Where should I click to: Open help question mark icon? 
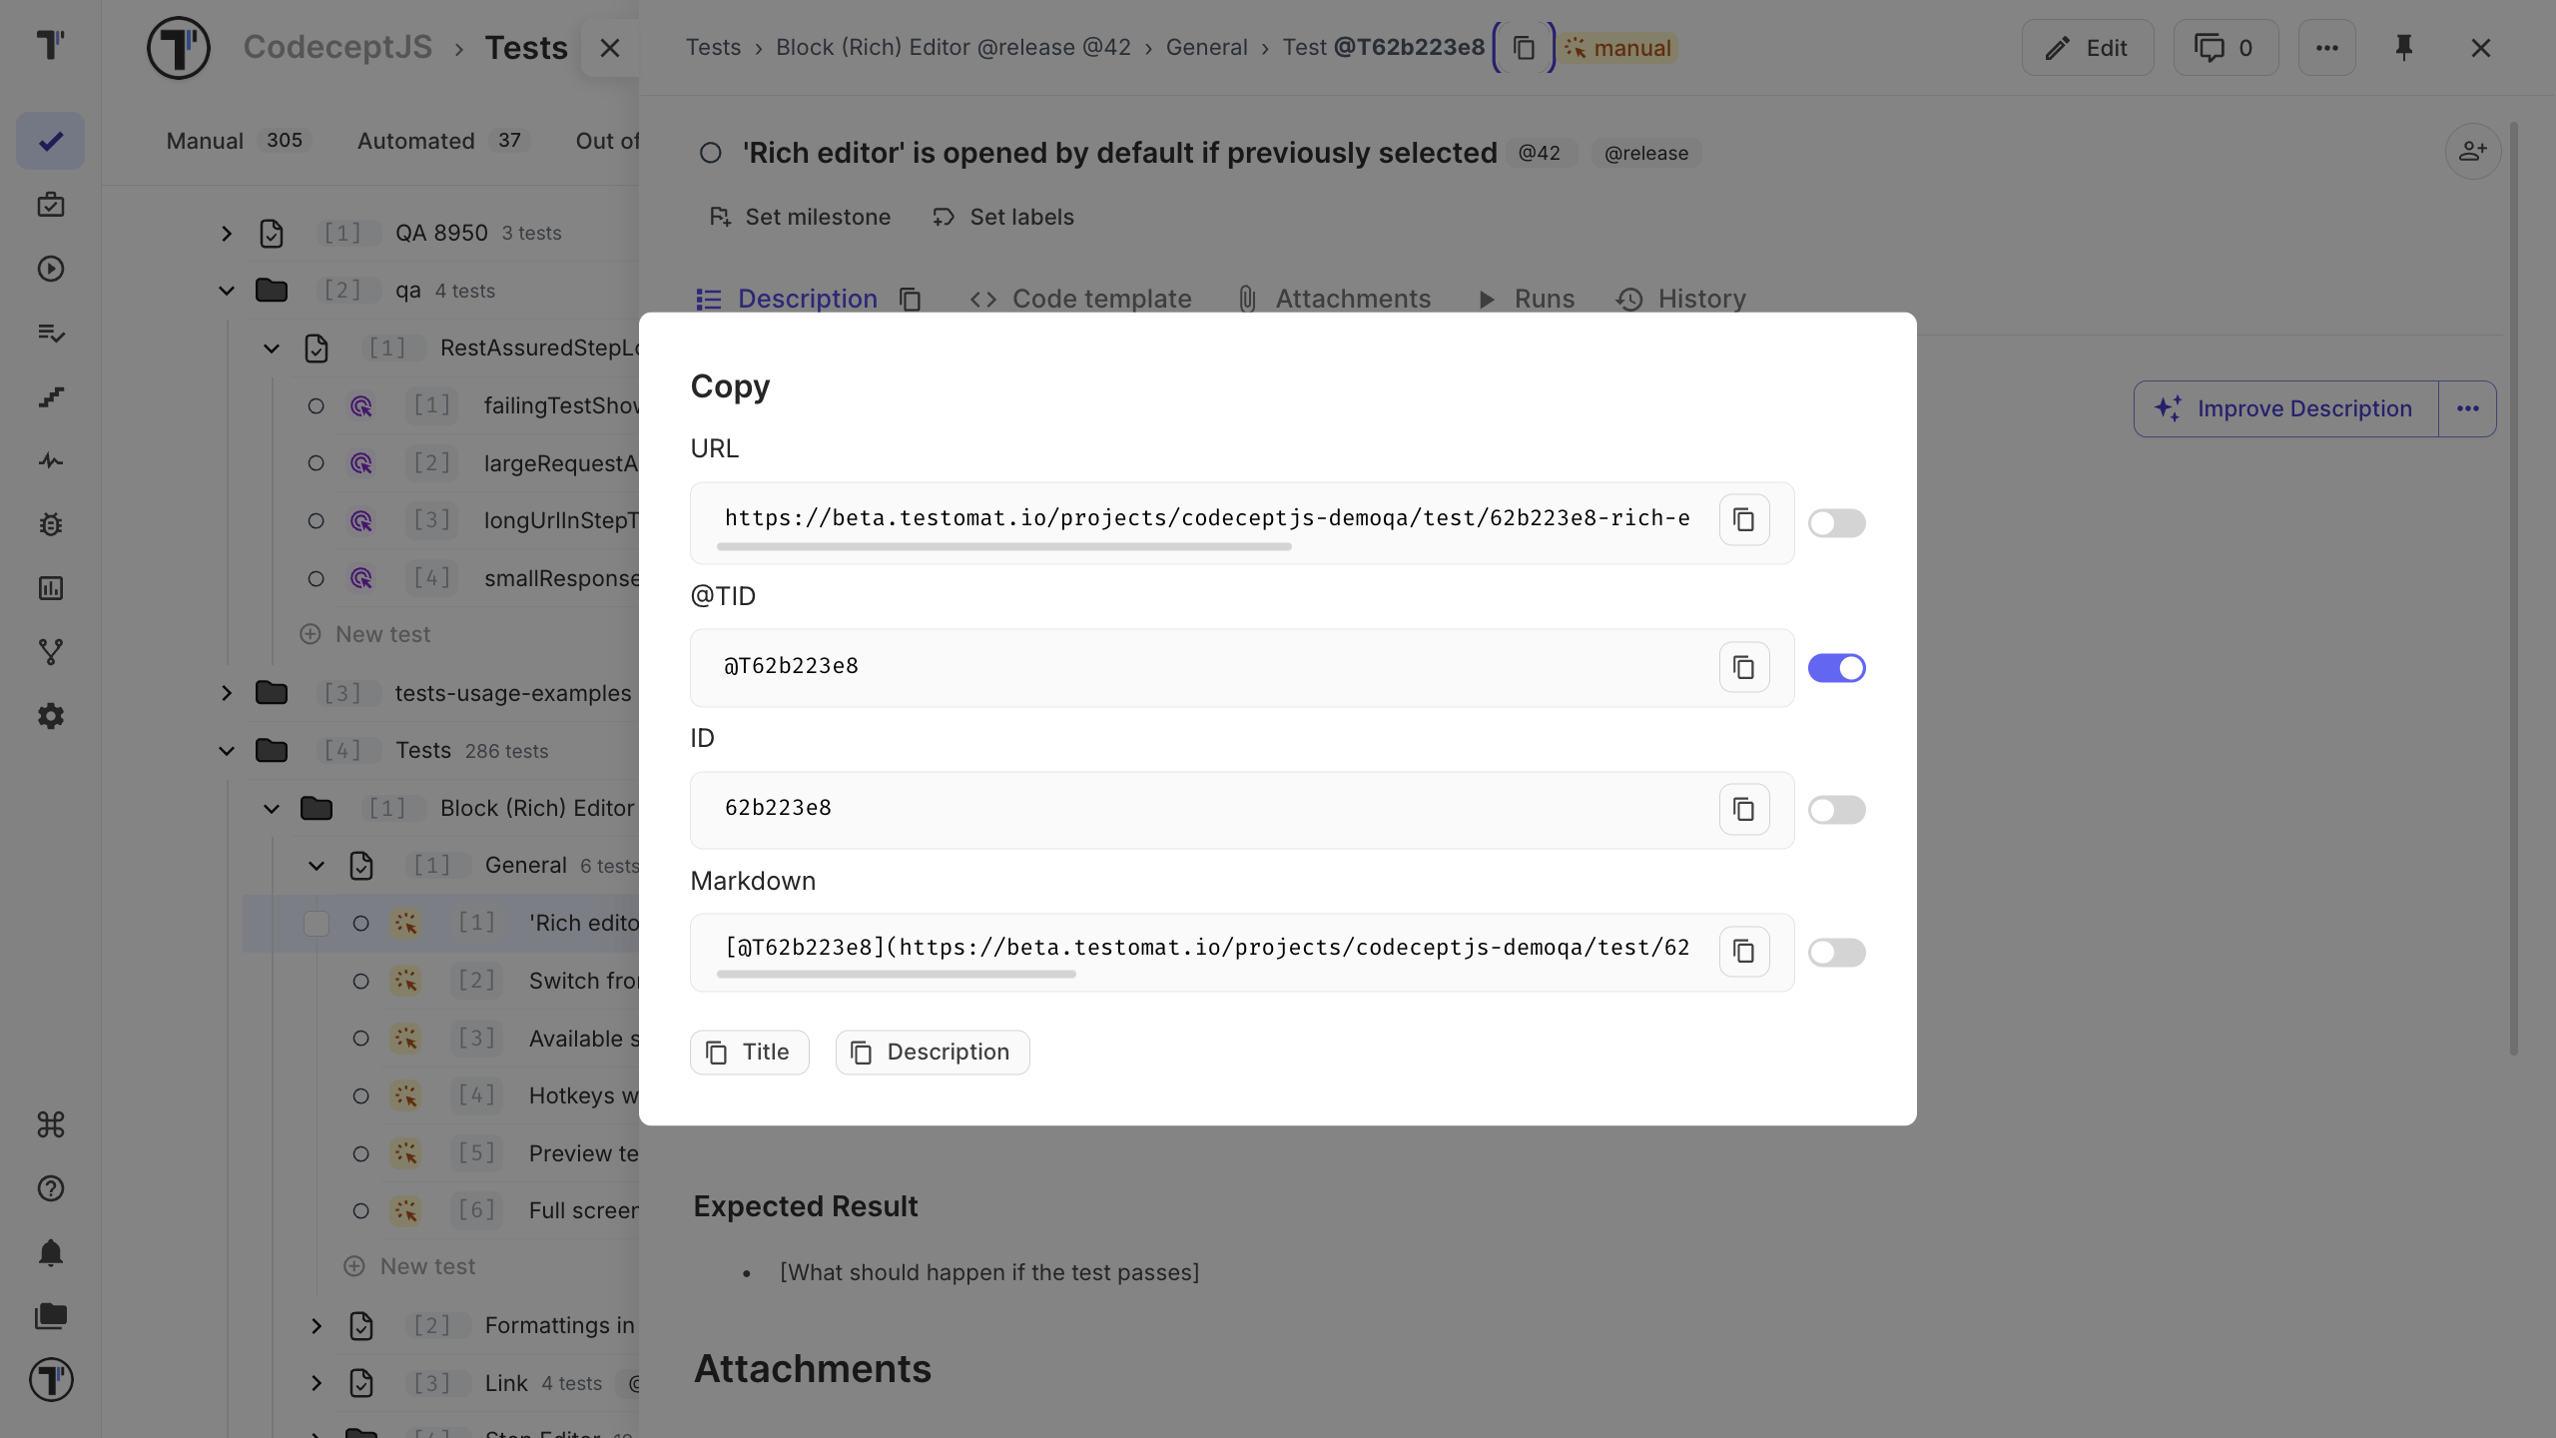(51, 1188)
